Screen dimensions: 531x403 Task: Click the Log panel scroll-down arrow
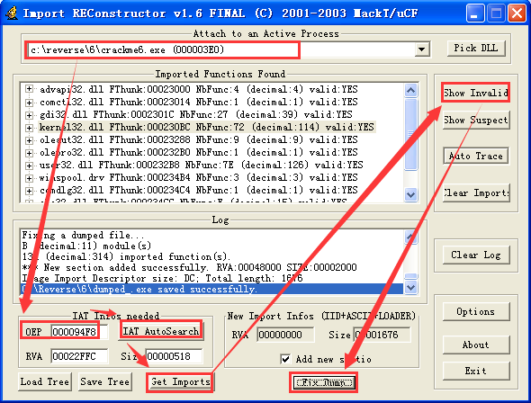410,287
